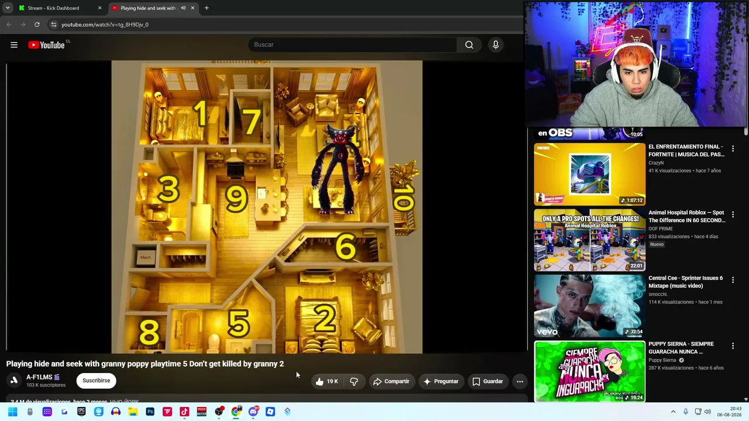Click the Buscar search input field
Screen dimensions: 749x421
click(354, 45)
